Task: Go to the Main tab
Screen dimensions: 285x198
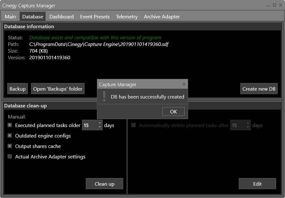Action: coord(10,16)
